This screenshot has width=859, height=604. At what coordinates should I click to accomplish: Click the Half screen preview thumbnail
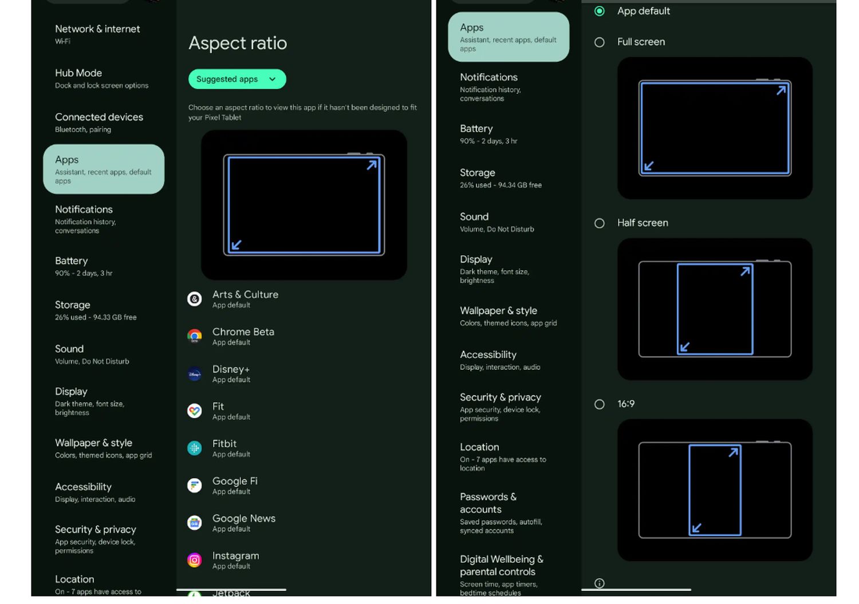pyautogui.click(x=715, y=309)
